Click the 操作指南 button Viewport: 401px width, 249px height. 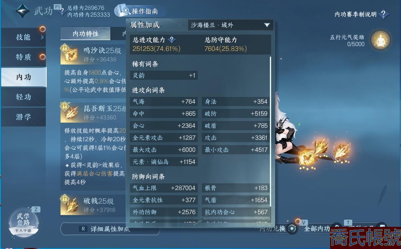click(x=140, y=11)
